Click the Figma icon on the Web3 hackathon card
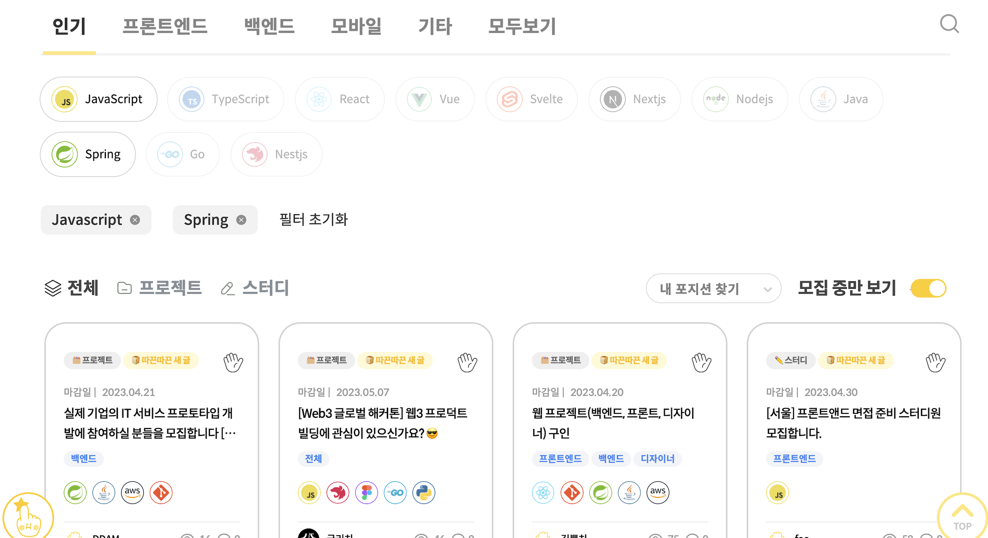Screen dimensions: 988x538 click(366, 492)
